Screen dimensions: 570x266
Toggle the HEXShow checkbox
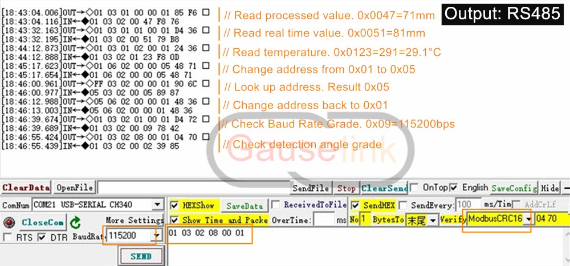tap(175, 206)
